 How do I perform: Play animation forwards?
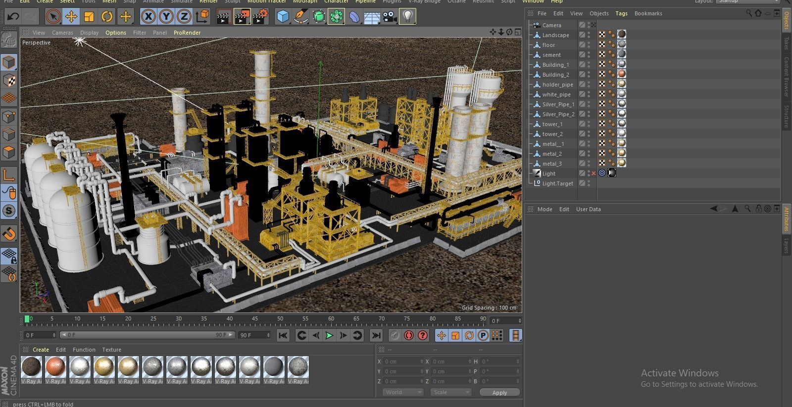(x=329, y=335)
